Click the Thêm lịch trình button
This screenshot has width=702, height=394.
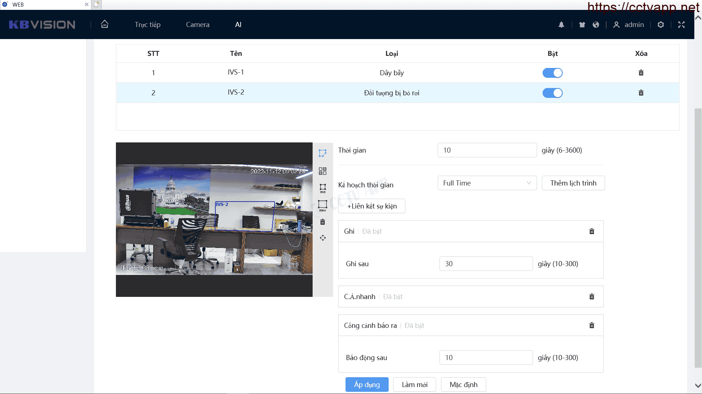(573, 183)
